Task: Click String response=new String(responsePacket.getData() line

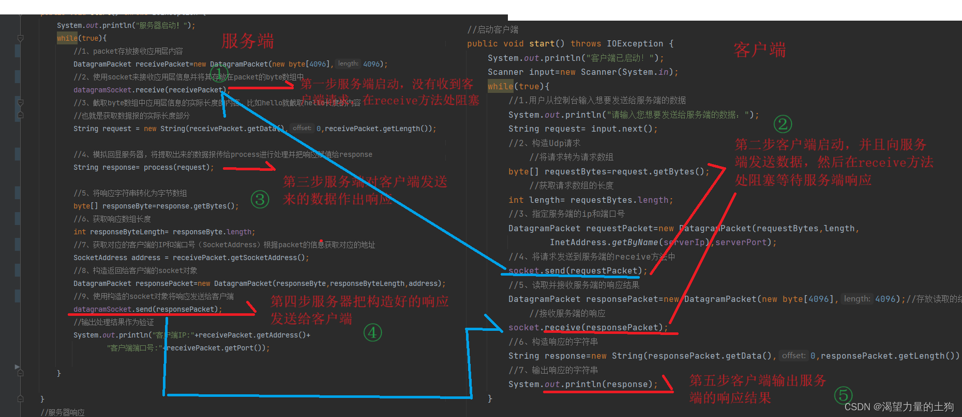Action: (734, 356)
